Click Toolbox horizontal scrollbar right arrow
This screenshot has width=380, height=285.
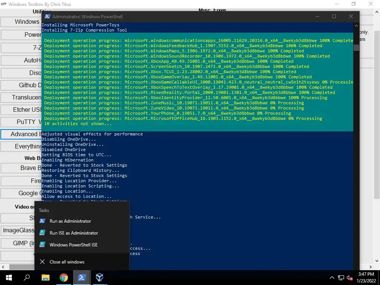click(371, 267)
